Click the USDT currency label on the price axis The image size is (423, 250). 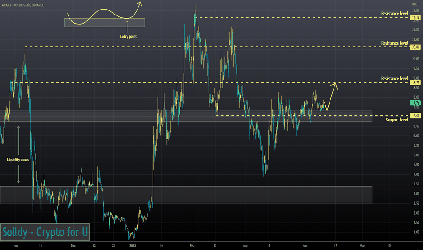[415, 4]
